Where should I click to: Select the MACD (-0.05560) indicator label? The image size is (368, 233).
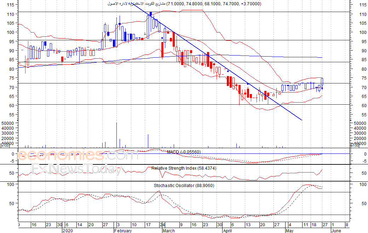pyautogui.click(x=184, y=152)
